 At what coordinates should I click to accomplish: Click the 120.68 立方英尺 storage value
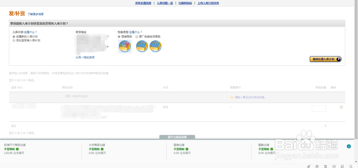point(14,153)
